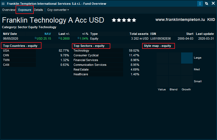This screenshot has width=217, height=140.
Task: Click the Large Growth style map cell
Action: [187, 58]
